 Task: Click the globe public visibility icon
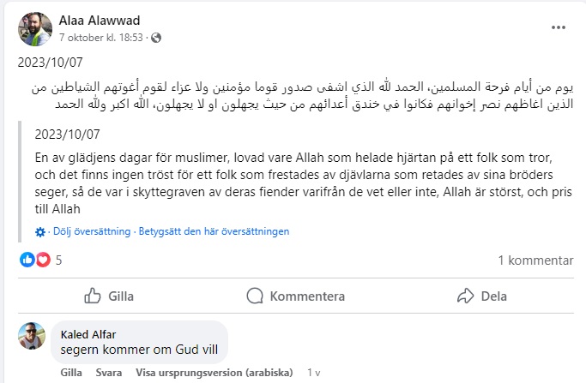tap(157, 38)
